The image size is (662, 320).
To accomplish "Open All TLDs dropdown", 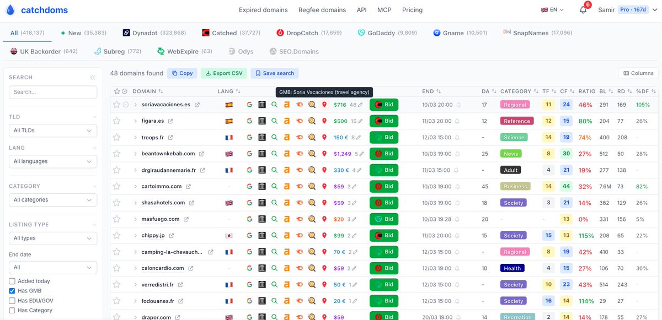I will click(53, 131).
